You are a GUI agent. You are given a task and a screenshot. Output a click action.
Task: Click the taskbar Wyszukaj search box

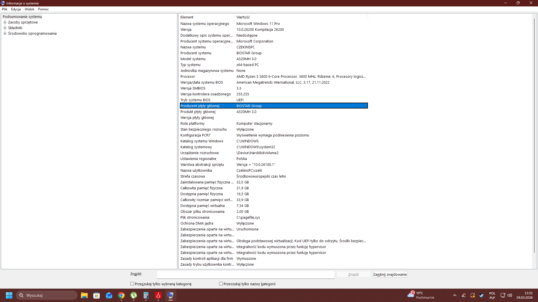pos(47,295)
